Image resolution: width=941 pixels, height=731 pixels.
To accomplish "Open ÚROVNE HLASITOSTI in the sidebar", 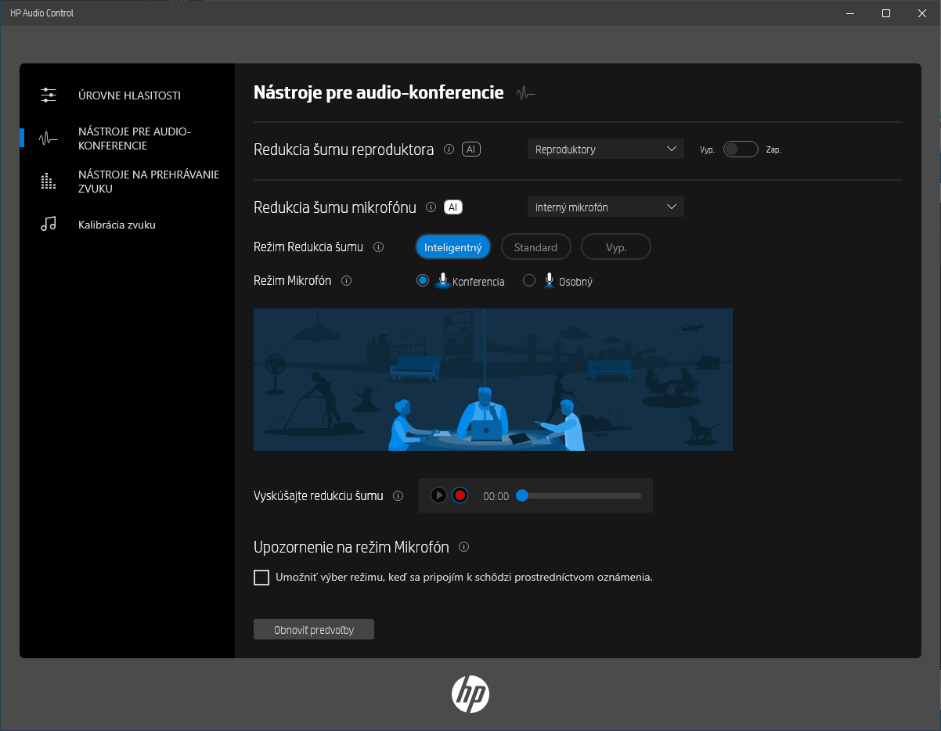I will click(129, 95).
